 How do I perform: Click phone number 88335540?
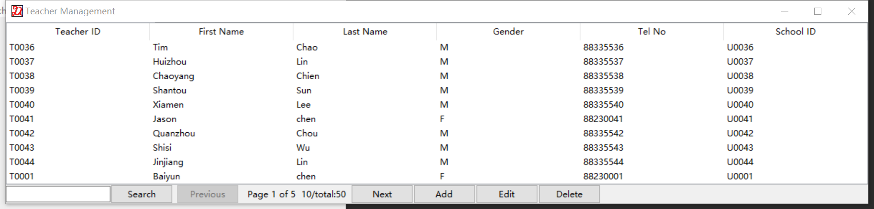pyautogui.click(x=603, y=104)
